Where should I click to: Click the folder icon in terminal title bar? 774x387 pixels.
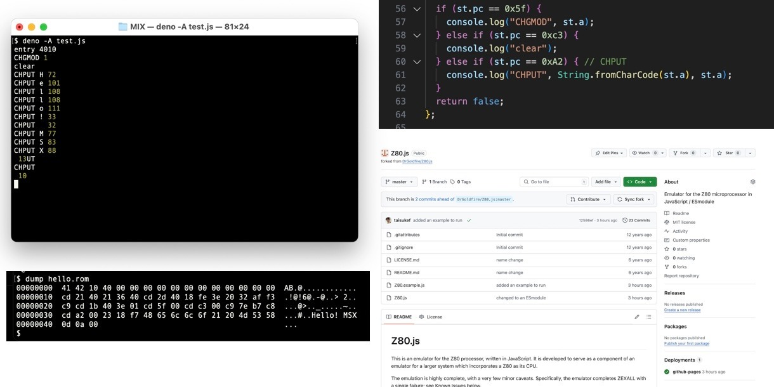tap(123, 27)
